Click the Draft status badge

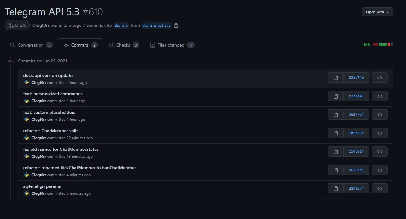17,25
